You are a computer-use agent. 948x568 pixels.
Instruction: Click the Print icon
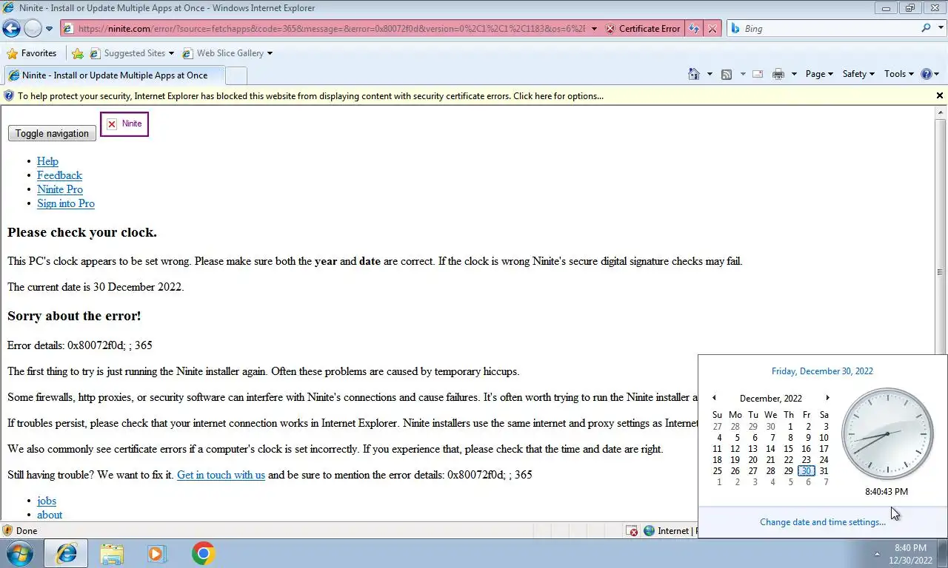click(x=778, y=74)
